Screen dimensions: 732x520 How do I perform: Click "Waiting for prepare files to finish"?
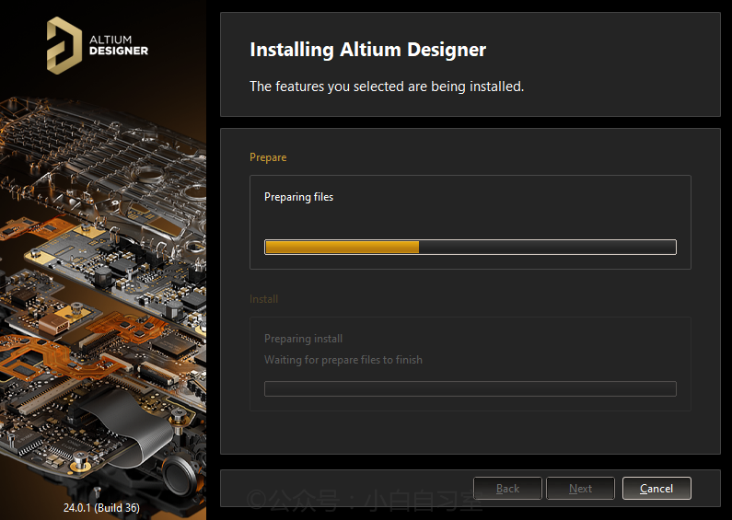(x=343, y=360)
